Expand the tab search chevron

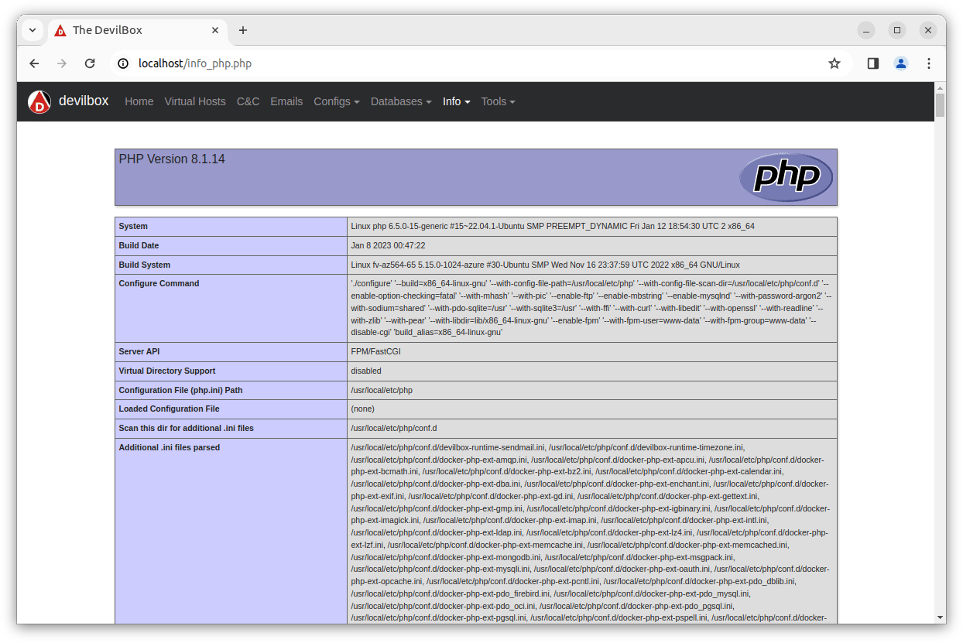pyautogui.click(x=33, y=30)
